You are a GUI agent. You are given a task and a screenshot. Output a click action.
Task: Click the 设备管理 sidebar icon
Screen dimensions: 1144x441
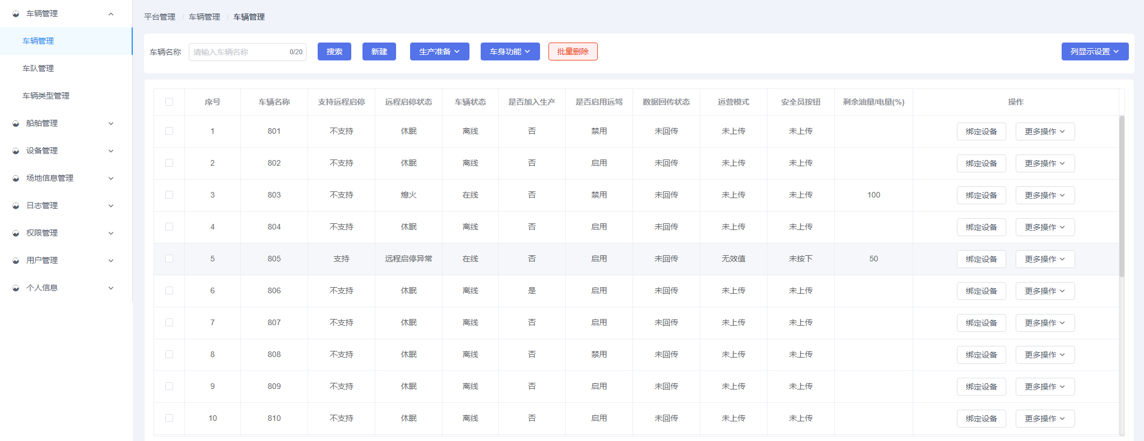pyautogui.click(x=16, y=151)
